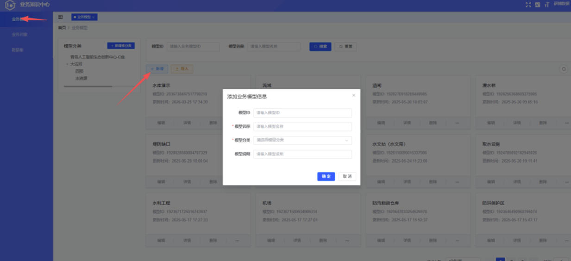Click 删除 on the 水库演示 card
The height and width of the screenshot is (261, 571).
[213, 123]
